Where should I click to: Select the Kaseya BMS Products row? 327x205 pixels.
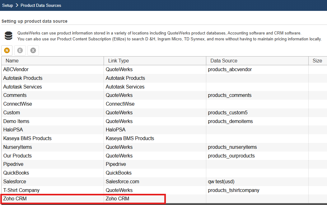tap(27, 139)
